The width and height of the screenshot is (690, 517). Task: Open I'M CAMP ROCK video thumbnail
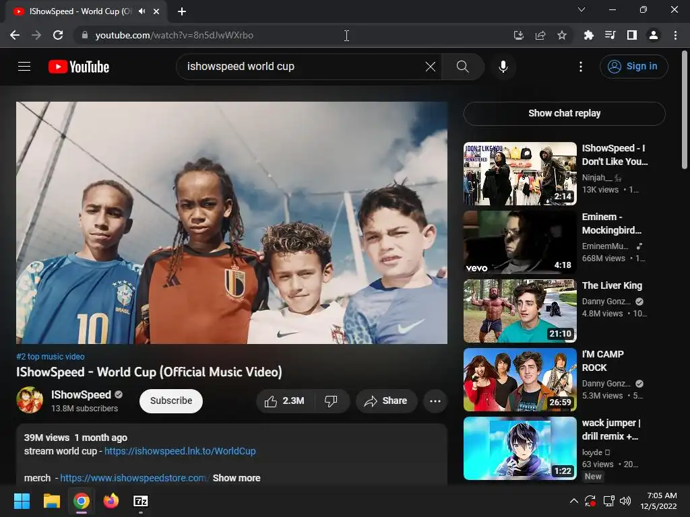click(520, 380)
